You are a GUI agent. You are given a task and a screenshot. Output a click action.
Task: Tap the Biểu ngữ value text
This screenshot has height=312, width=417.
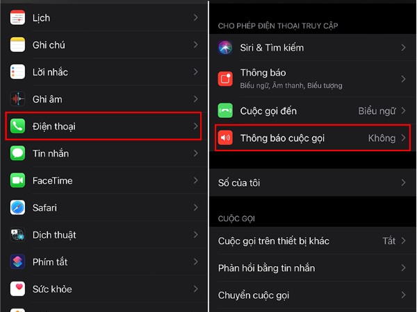[x=377, y=111]
